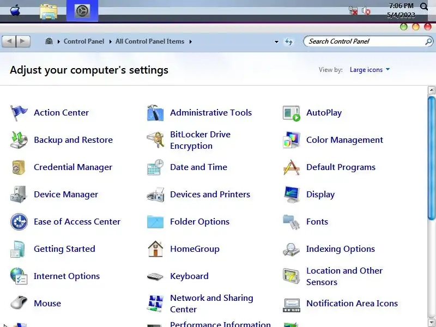This screenshot has width=436, height=327.
Task: Click the Display monitor icon
Action: tap(292, 195)
